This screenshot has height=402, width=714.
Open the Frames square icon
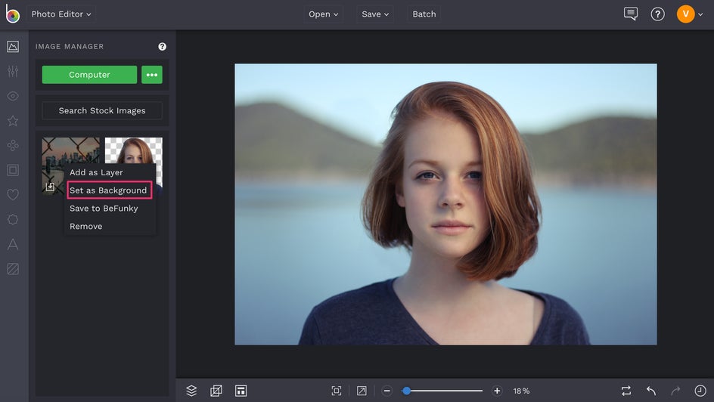tap(13, 170)
